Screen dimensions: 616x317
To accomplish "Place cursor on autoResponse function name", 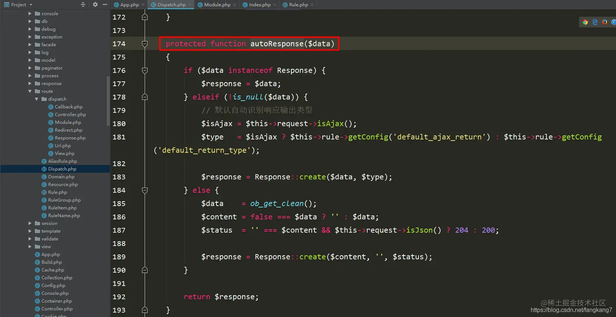I will point(277,43).
